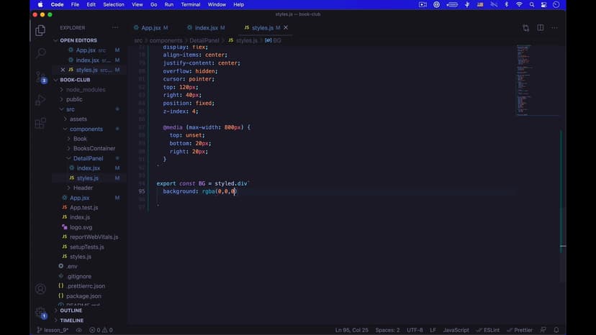Collapse the DetailPanel folder
Screen dimensions: 596x335
88,158
